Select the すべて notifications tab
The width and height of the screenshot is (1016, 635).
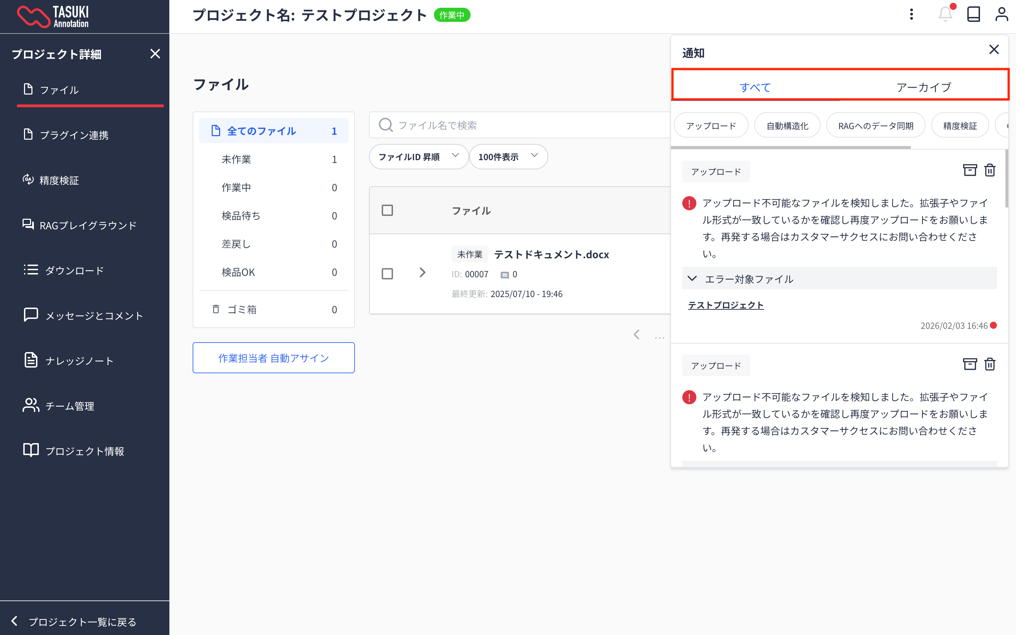[755, 87]
